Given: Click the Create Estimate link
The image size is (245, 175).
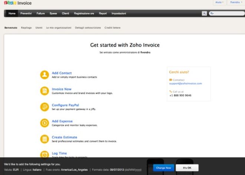Looking at the screenshot, I should [65, 137].
